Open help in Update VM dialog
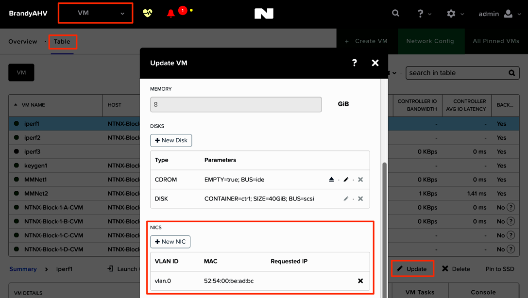This screenshot has width=528, height=298. [354, 63]
